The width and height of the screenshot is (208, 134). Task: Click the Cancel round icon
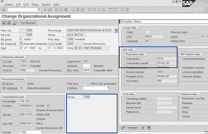[66, 10]
